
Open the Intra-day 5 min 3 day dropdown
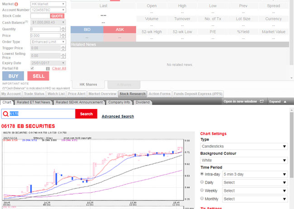coord(255,174)
